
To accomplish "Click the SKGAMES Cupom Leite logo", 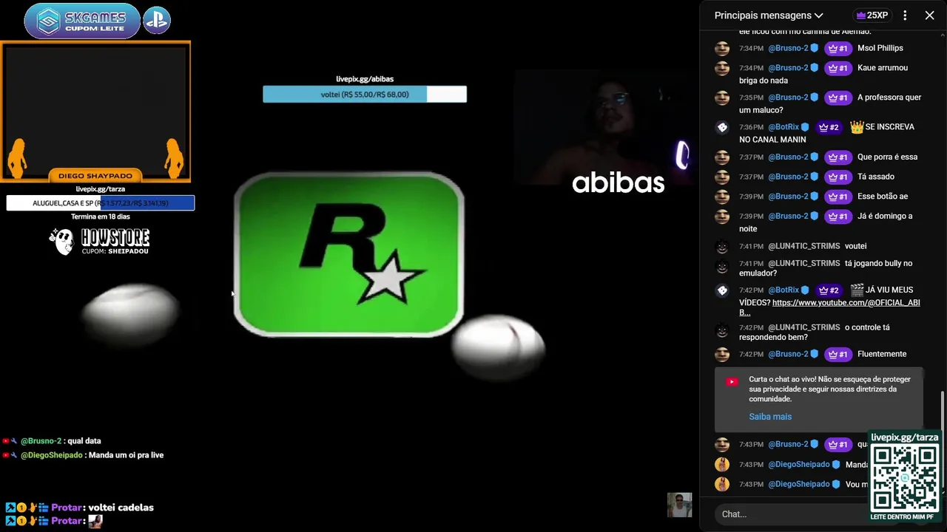I will (x=82, y=21).
